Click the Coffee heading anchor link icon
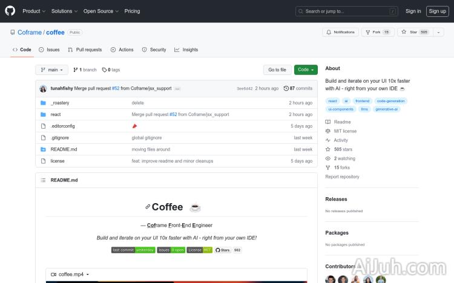 (x=147, y=207)
